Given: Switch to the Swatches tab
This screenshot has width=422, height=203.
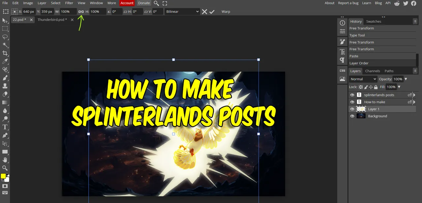Looking at the screenshot, I should 374,21.
